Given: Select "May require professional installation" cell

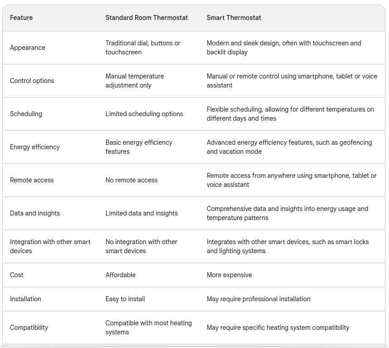Looking at the screenshot, I should pyautogui.click(x=258, y=299).
